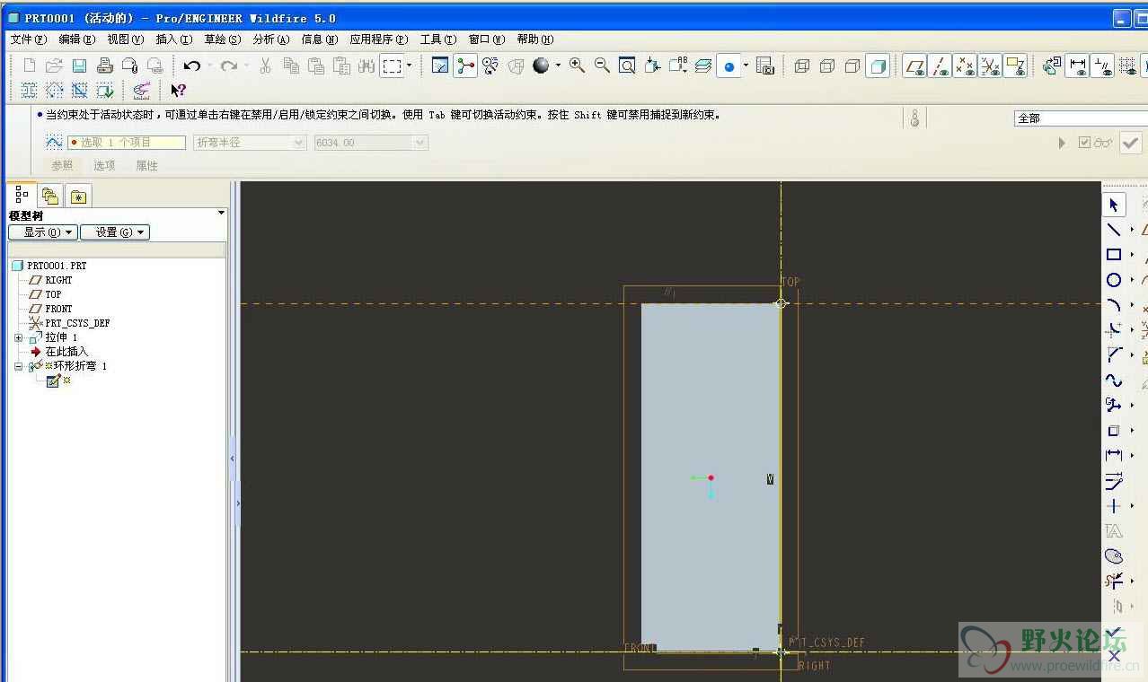Open the 显示 dropdown in model tree
The image size is (1148, 682).
pyautogui.click(x=43, y=232)
